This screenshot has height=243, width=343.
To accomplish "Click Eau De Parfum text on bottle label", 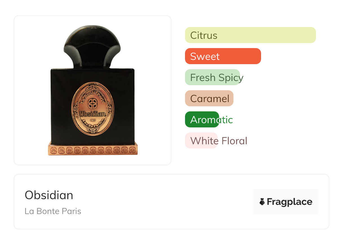I will click(93, 124).
